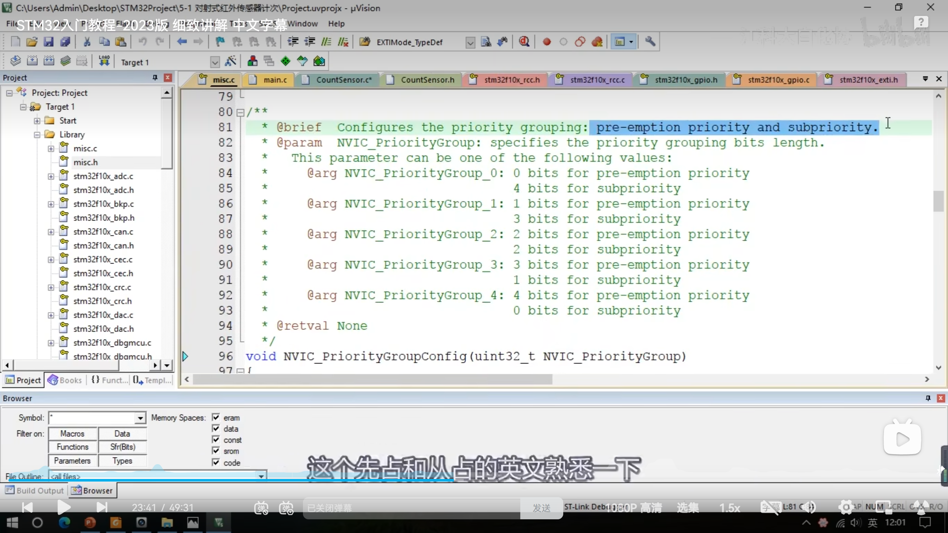Viewport: 948px width, 533px height.
Task: Collapse the Library folder in project tree
Action: pyautogui.click(x=37, y=135)
